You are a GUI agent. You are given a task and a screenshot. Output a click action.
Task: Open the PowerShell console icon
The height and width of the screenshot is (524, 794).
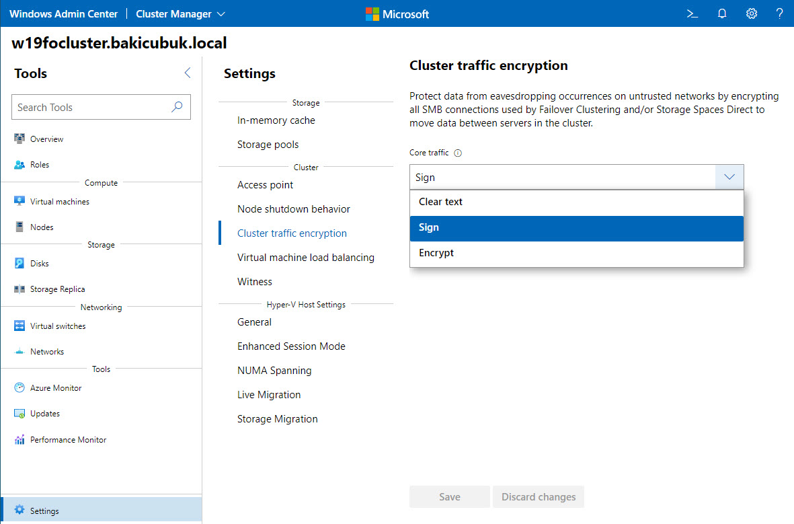click(692, 13)
